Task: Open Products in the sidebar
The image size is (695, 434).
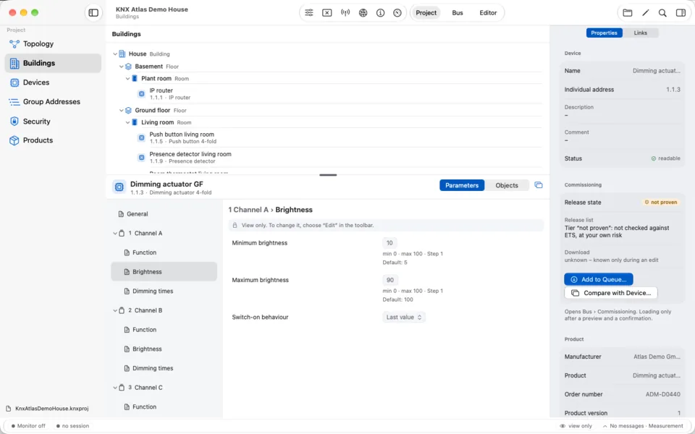Action: 53,140
